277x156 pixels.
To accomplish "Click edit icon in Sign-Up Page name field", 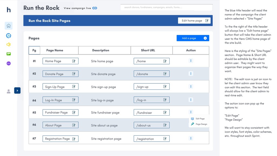I will pos(74,86).
